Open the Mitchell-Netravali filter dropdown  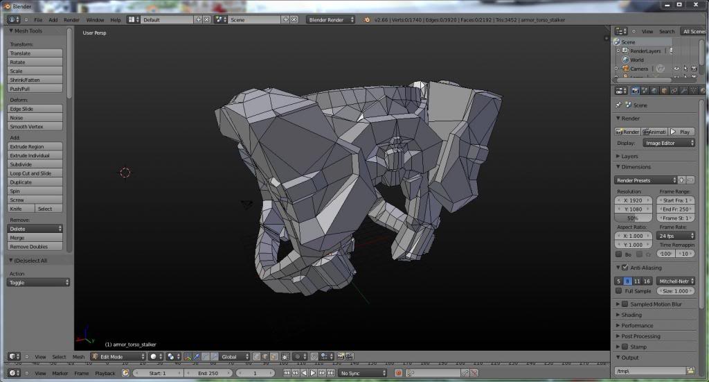click(x=676, y=281)
